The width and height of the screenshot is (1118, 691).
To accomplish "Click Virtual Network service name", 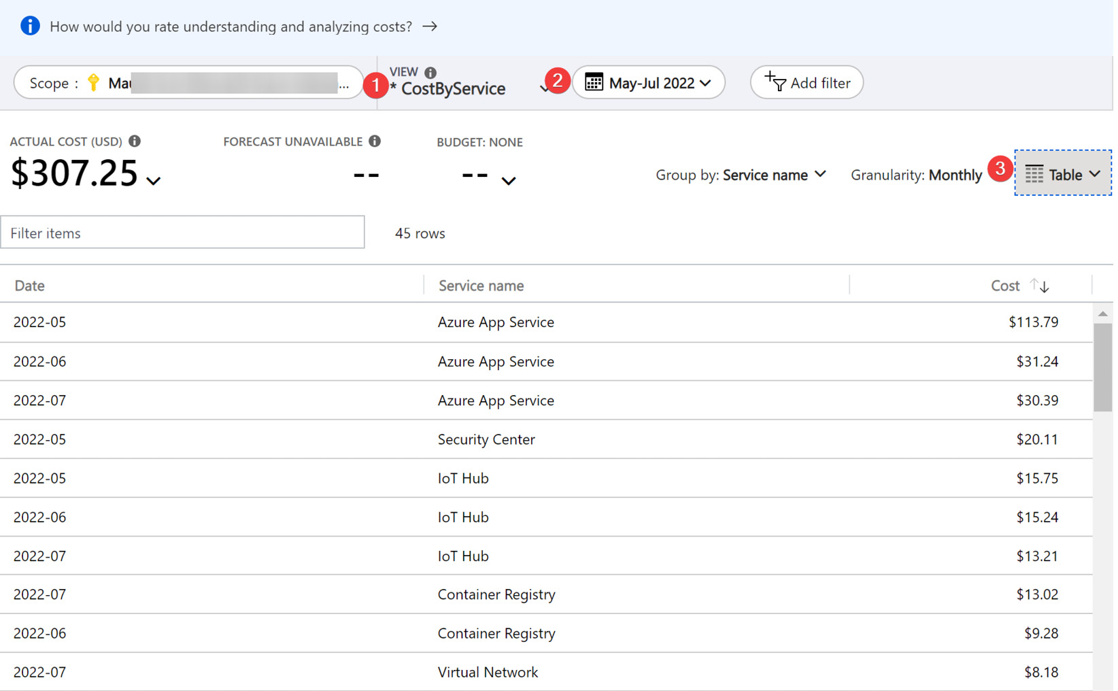I will (488, 672).
